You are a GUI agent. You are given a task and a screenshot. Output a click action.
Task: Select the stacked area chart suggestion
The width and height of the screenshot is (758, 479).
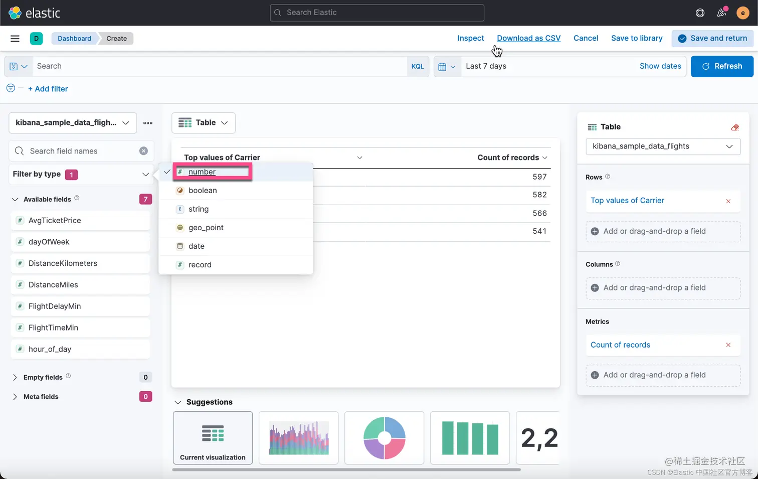point(299,438)
